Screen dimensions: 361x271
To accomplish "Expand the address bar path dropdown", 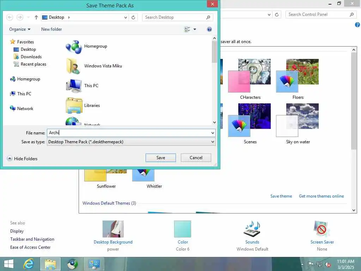I will pyautogui.click(x=126, y=17).
